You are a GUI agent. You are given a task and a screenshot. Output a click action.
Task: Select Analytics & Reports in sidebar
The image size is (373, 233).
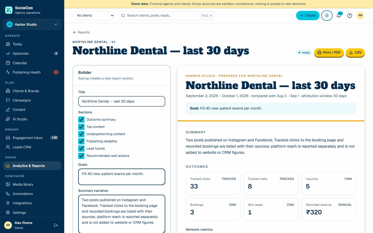pyautogui.click(x=32, y=166)
